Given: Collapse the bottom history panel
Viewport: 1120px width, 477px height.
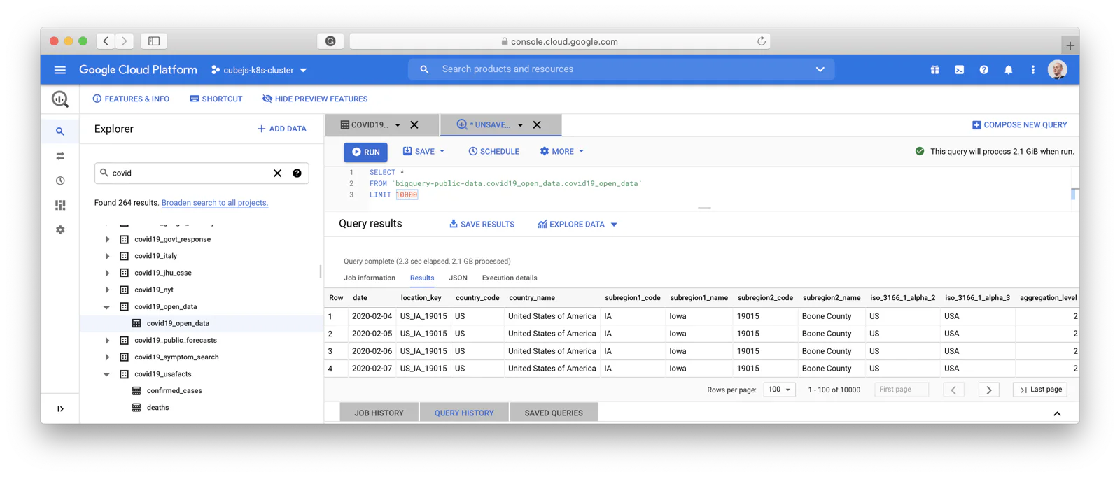Looking at the screenshot, I should [1057, 413].
